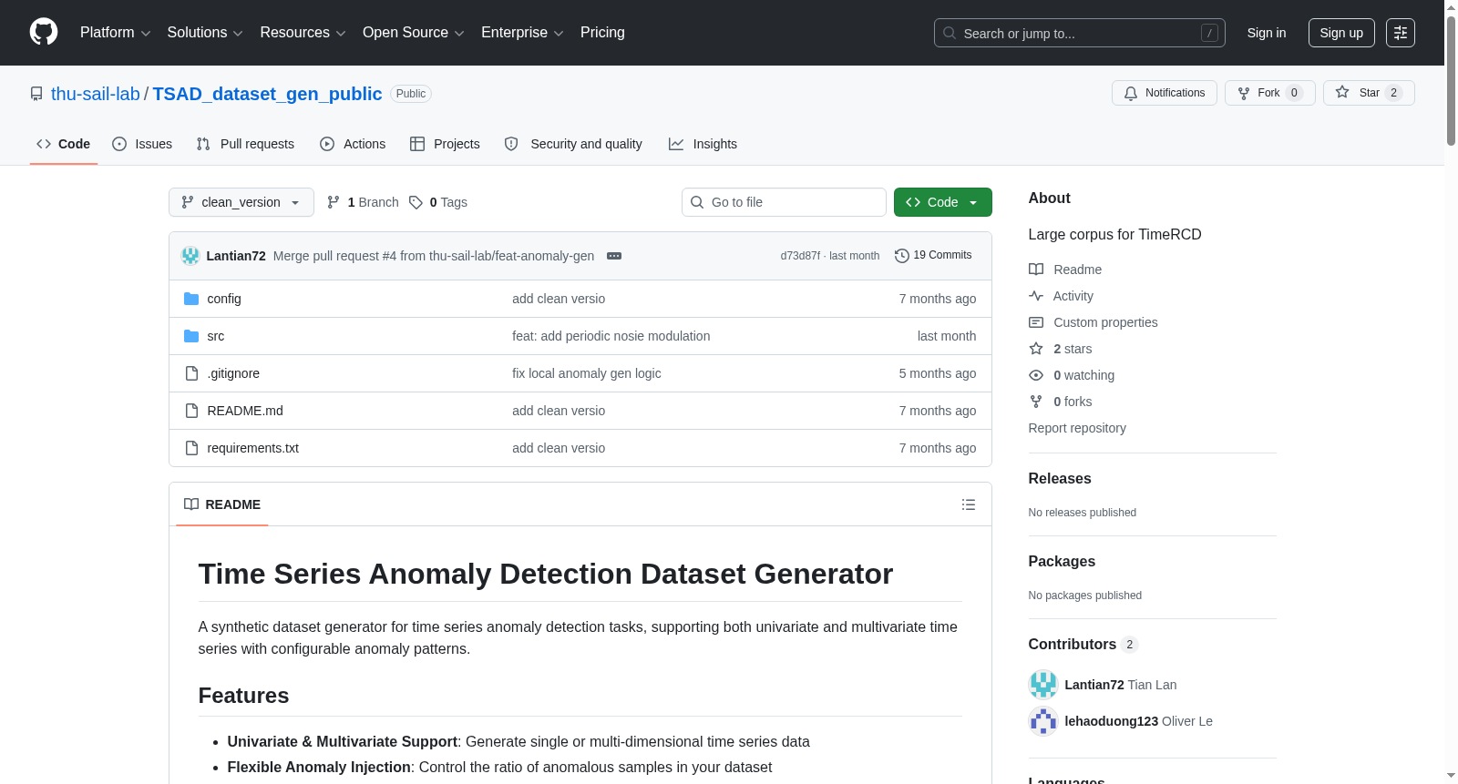The height and width of the screenshot is (784, 1458).
Task: Open the Releases heading link
Action: point(1060,479)
